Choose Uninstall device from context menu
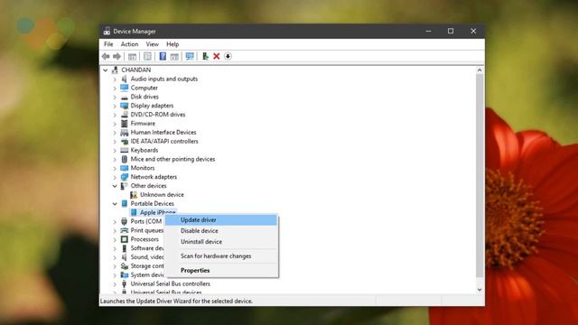The height and width of the screenshot is (325, 578). pos(221,242)
